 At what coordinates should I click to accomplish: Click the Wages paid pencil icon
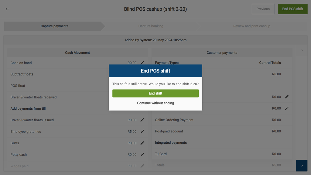pyautogui.click(x=142, y=166)
